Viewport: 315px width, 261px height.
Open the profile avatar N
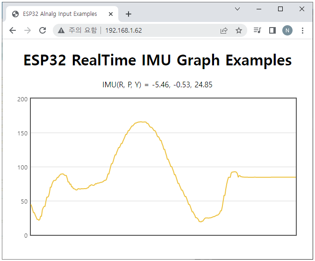[x=287, y=30]
